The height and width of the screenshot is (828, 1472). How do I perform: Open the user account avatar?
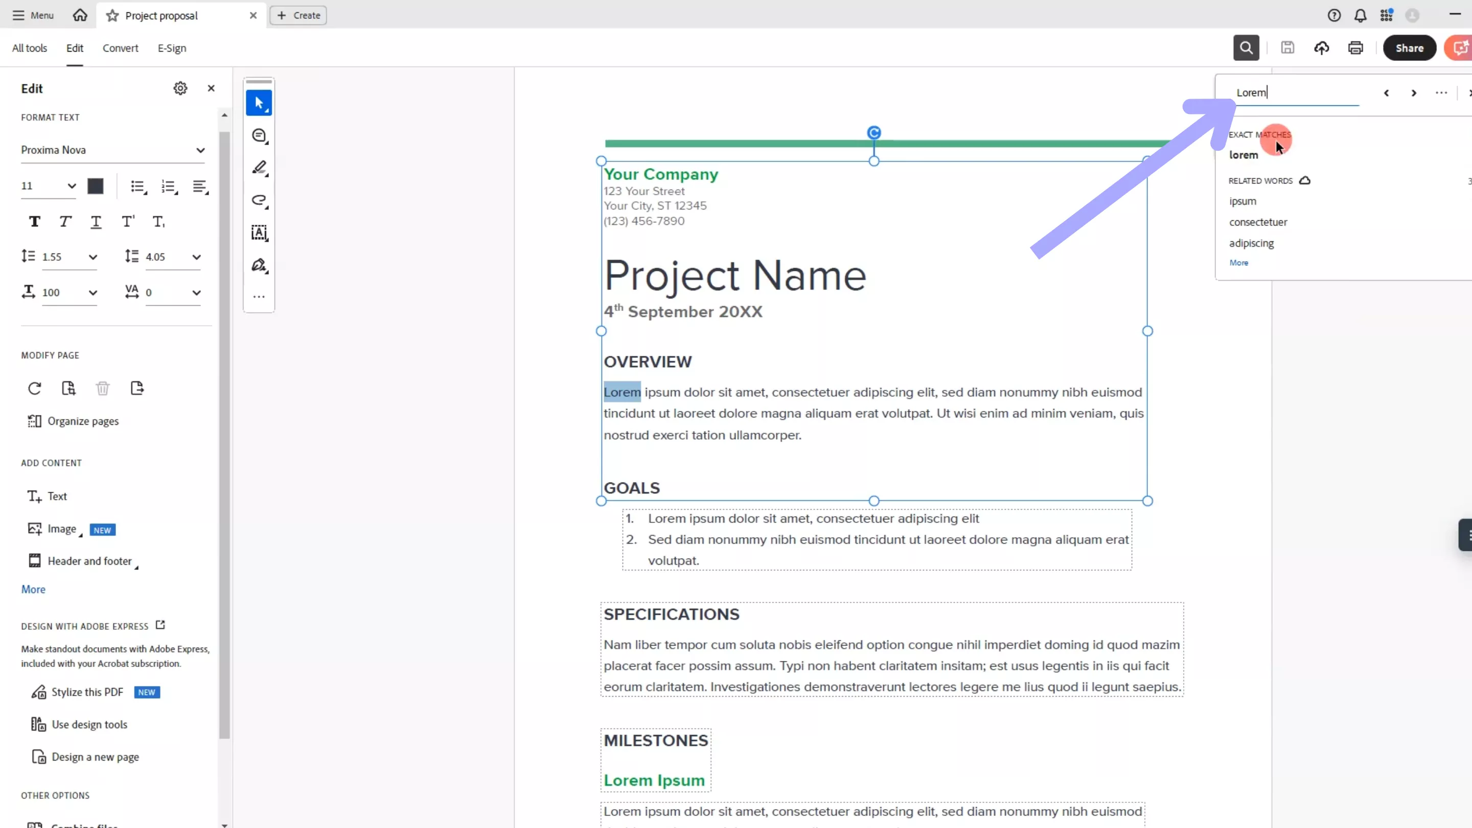point(1413,15)
